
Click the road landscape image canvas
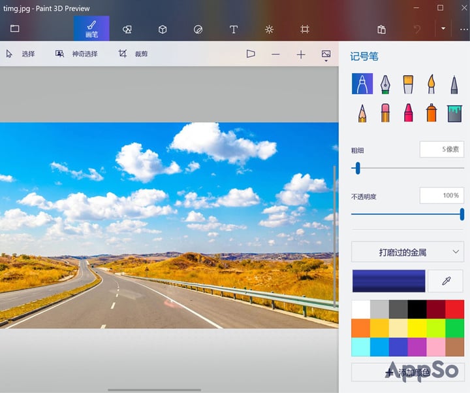click(169, 225)
